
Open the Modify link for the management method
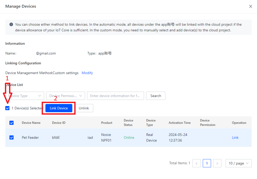click(x=87, y=73)
